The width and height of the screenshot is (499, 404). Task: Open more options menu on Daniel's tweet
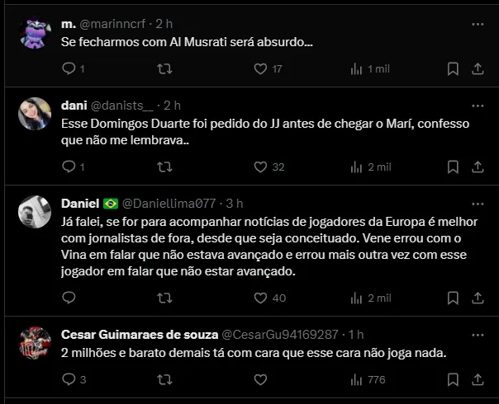click(x=477, y=203)
